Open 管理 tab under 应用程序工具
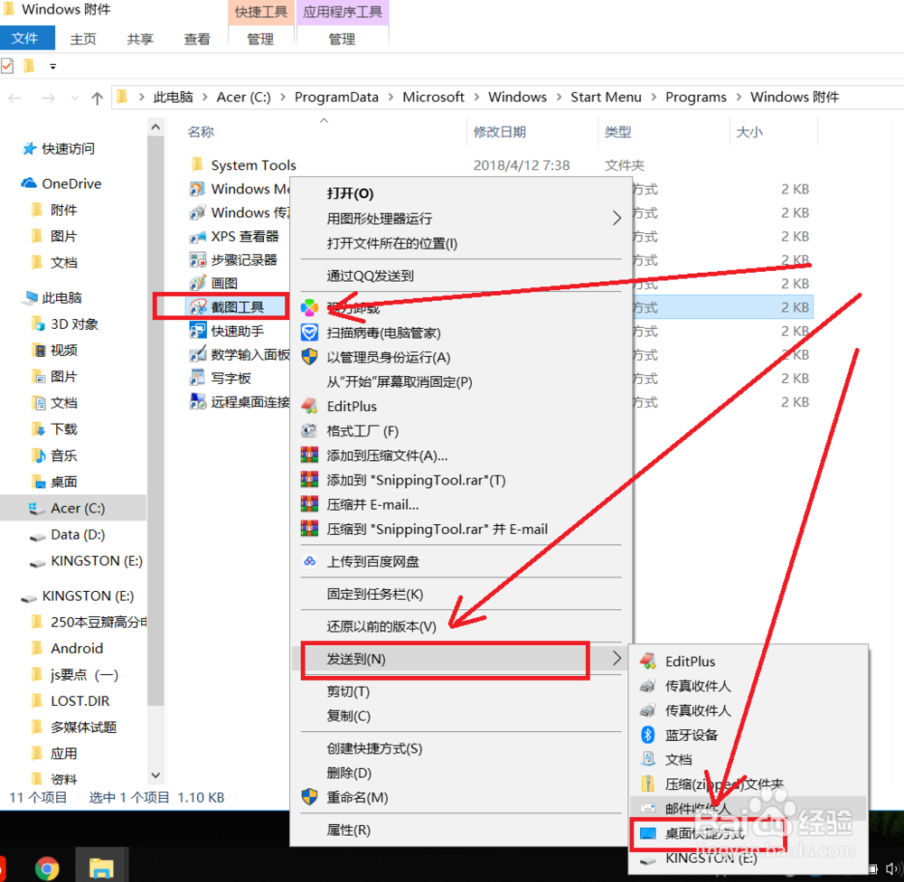This screenshot has height=882, width=904. tap(342, 39)
